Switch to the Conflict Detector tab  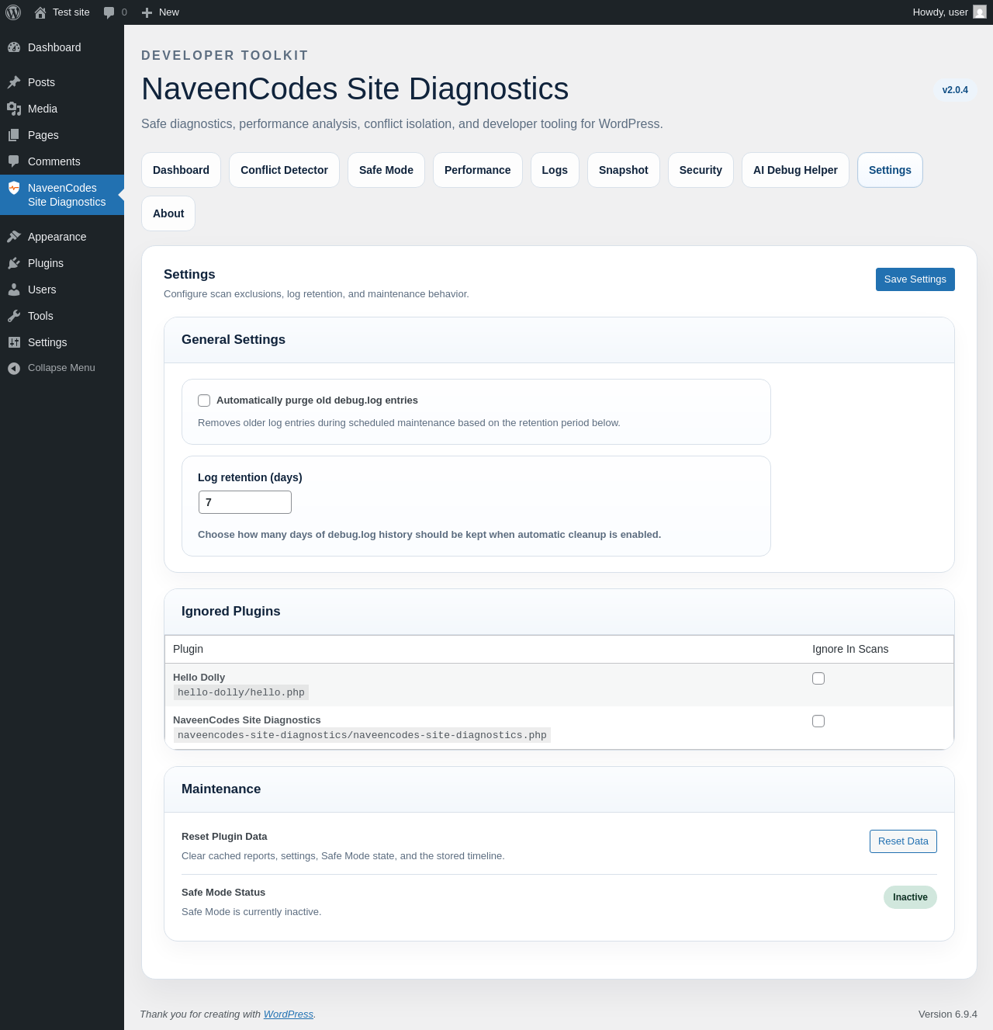point(284,170)
